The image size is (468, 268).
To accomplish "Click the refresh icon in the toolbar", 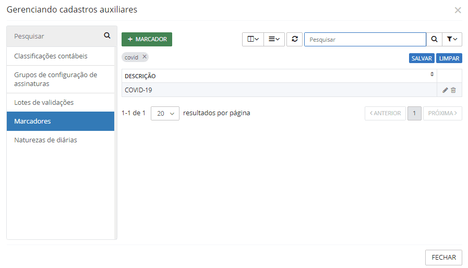I will tap(294, 39).
